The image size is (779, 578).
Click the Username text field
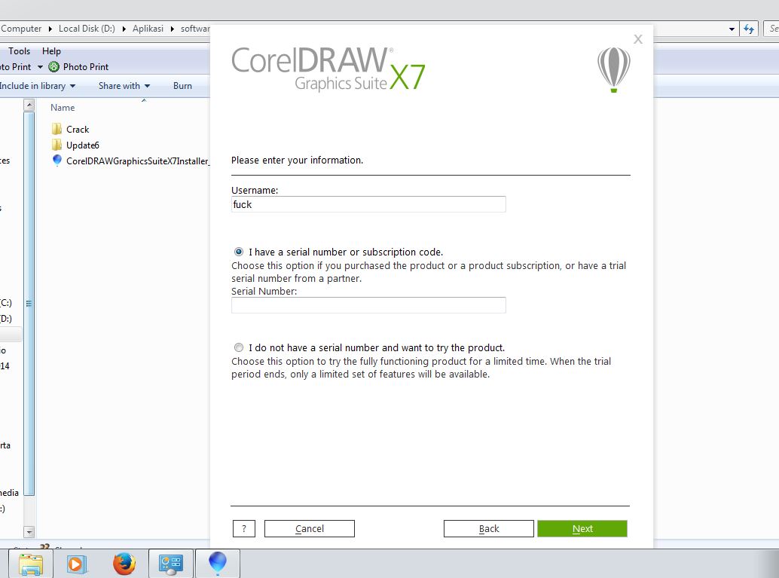click(x=368, y=204)
